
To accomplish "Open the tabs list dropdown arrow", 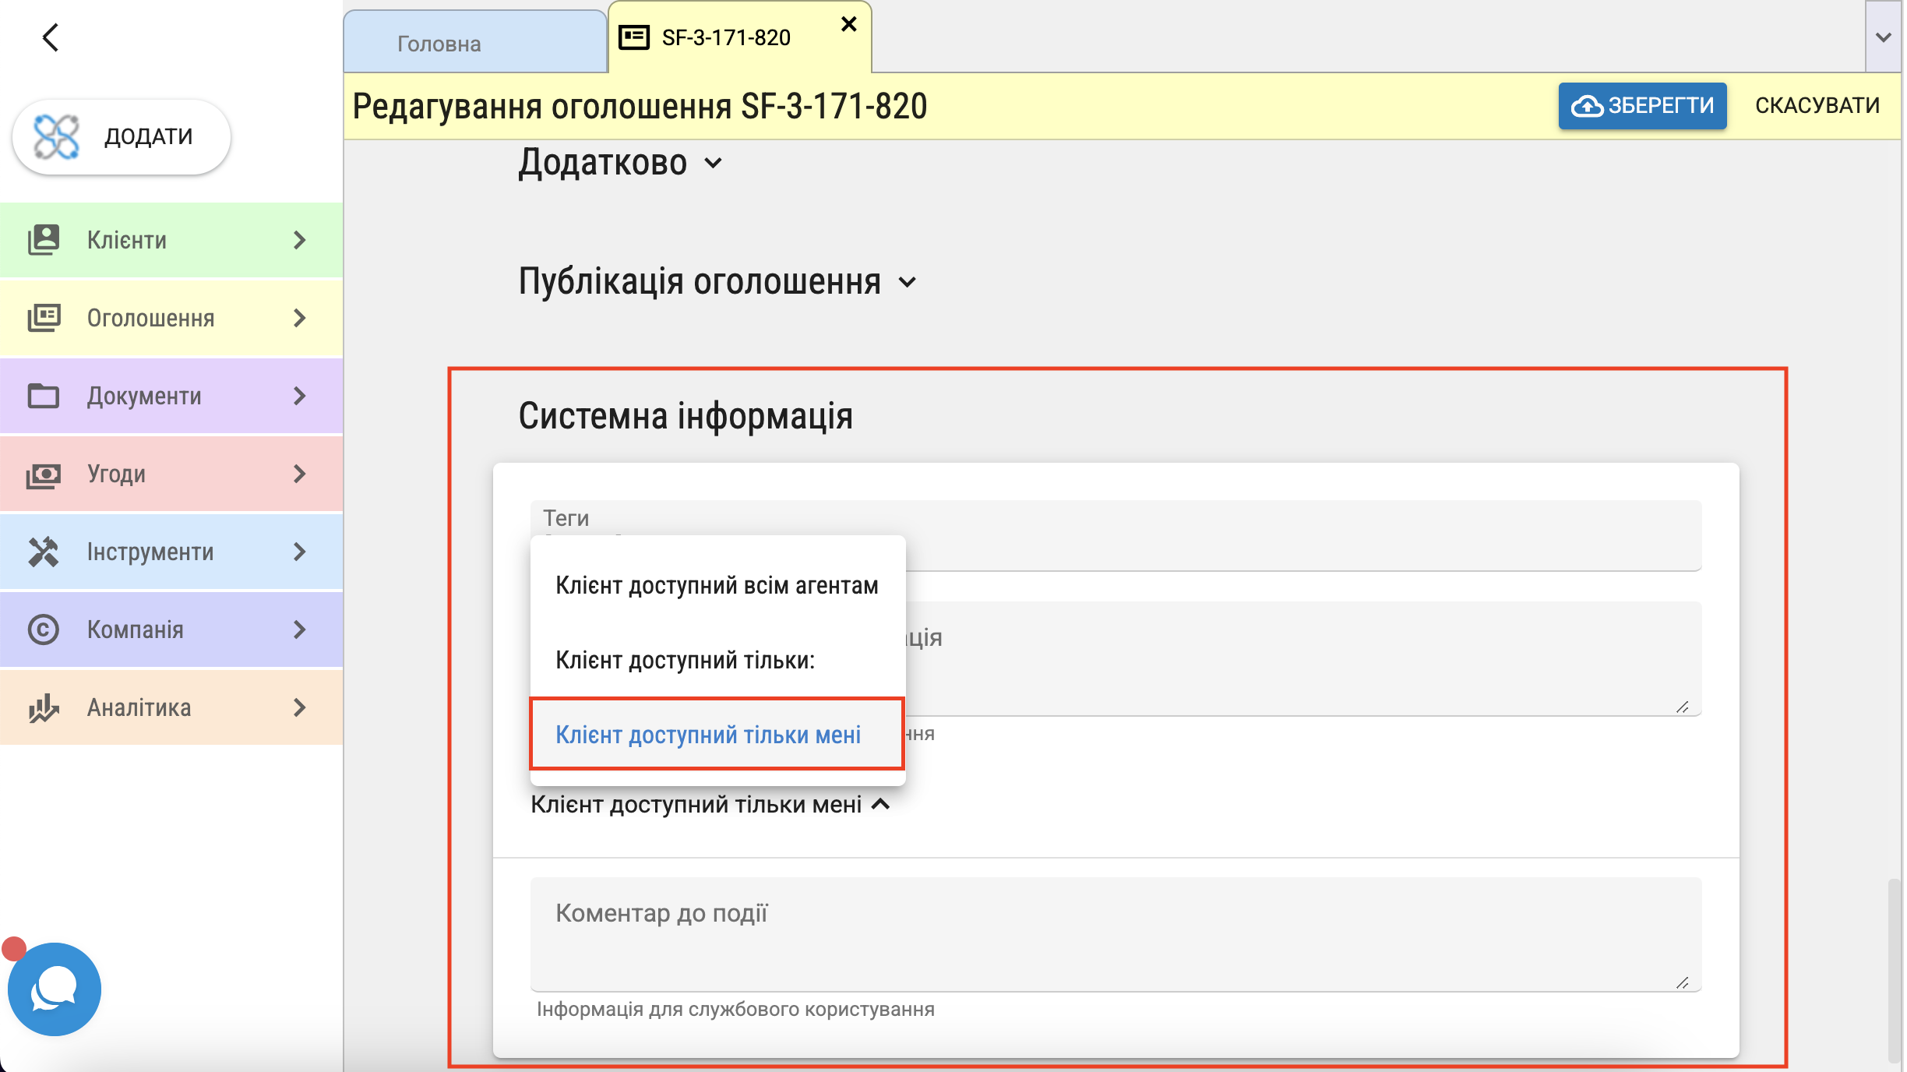I will click(x=1883, y=37).
